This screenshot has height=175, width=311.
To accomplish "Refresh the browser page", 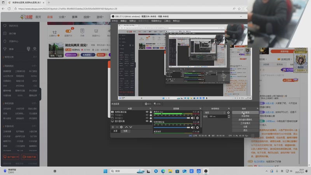I will 9,9.
